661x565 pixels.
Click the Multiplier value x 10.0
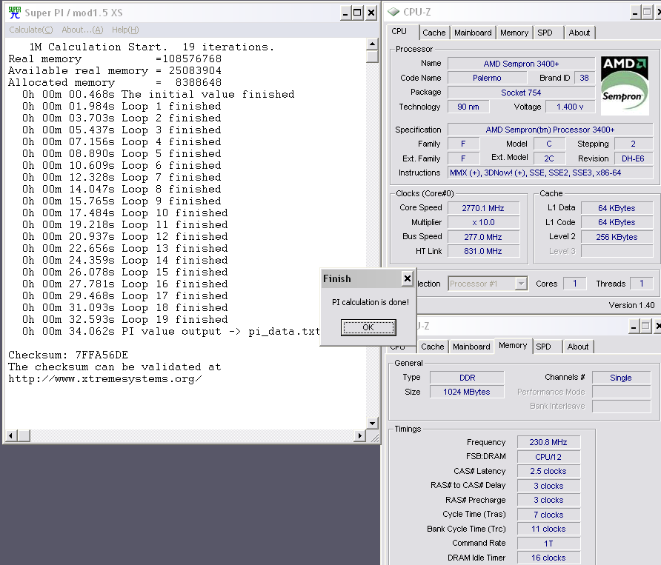pos(483,222)
